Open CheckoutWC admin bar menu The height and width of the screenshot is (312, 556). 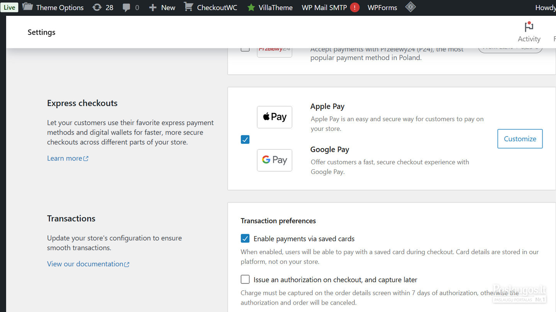[217, 7]
